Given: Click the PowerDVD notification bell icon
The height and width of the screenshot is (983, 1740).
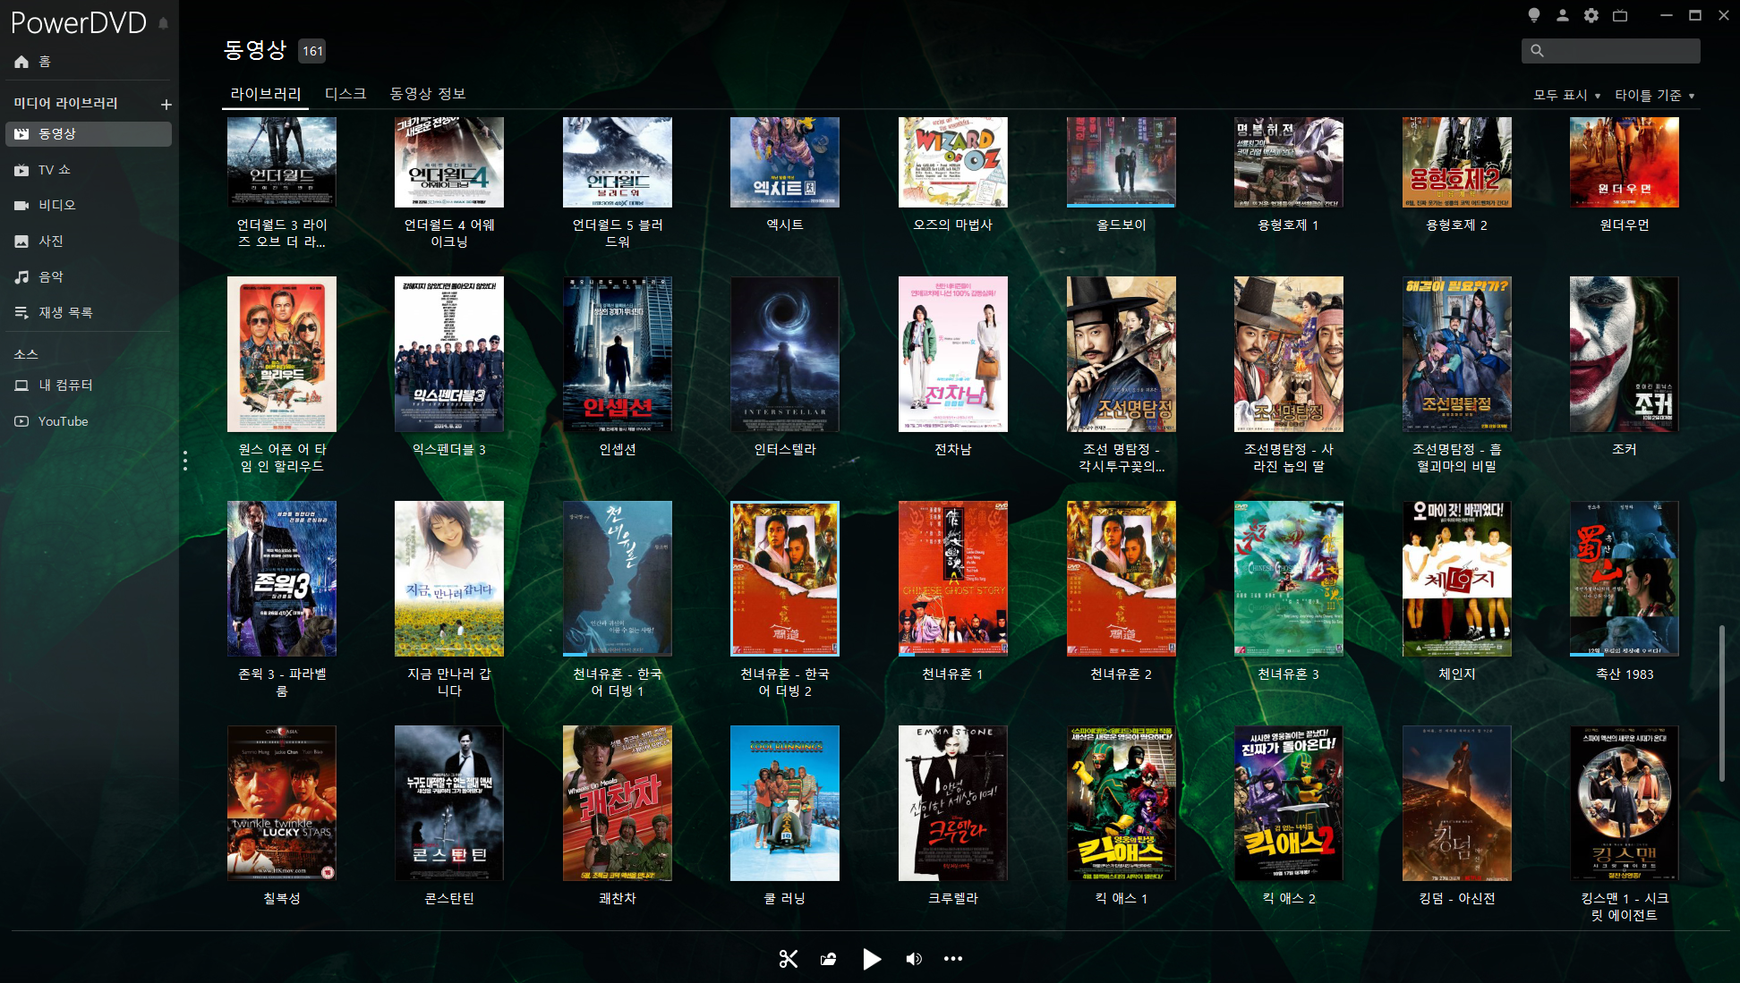Looking at the screenshot, I should point(163,23).
